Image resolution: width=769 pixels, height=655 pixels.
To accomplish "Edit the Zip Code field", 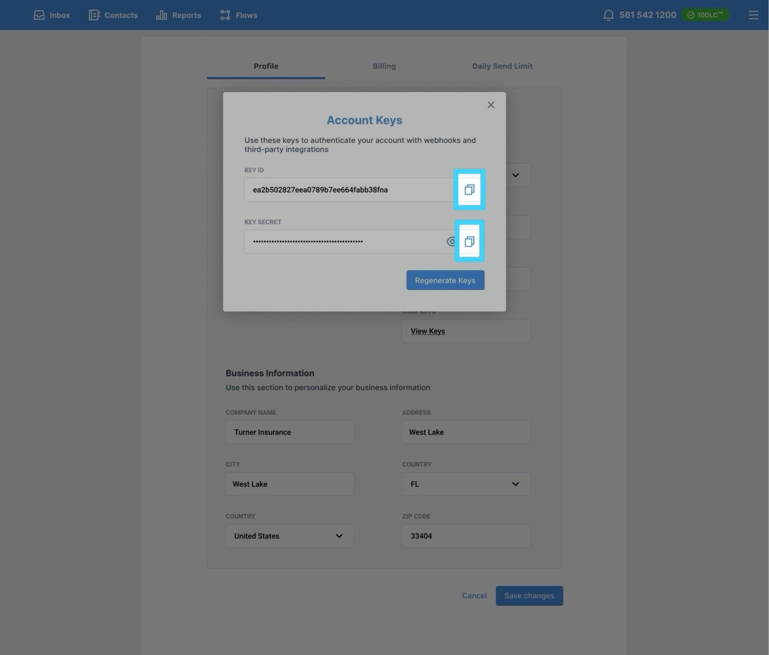I will (x=466, y=536).
